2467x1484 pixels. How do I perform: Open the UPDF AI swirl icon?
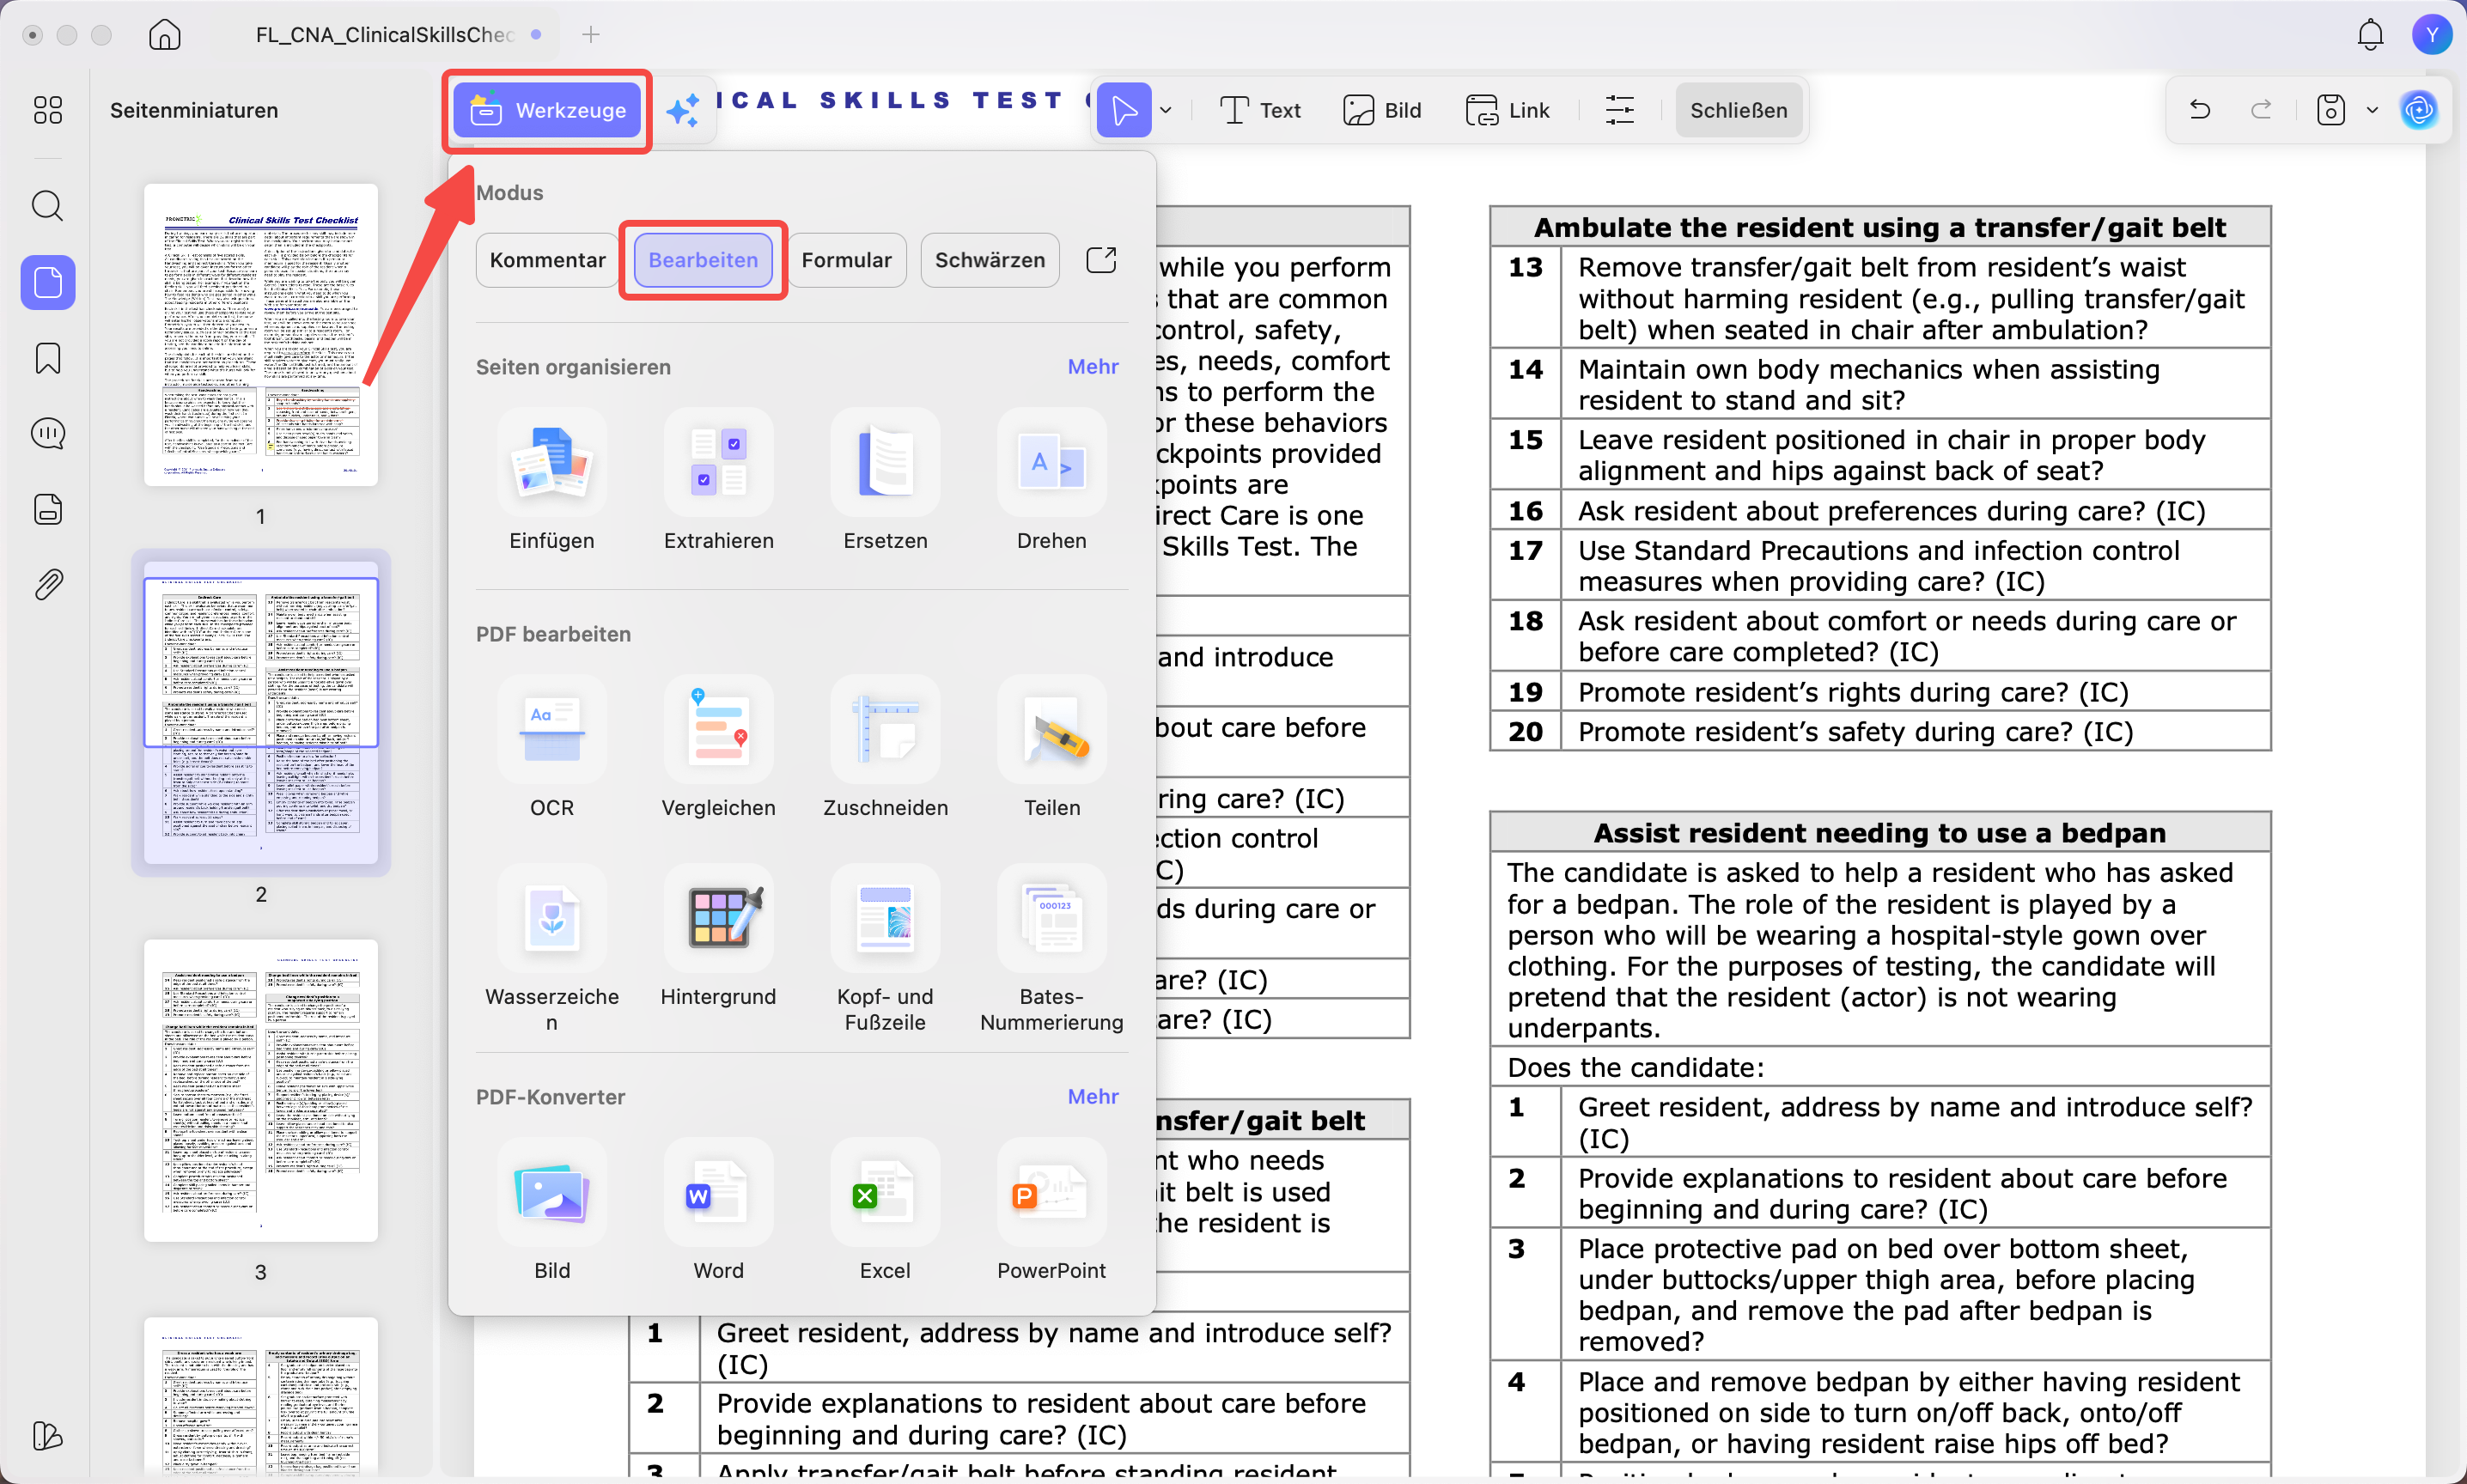pos(2418,110)
